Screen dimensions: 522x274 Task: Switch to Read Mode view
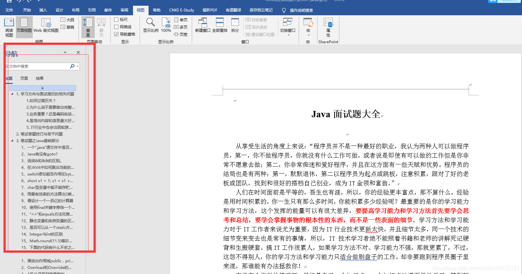[x=9, y=27]
